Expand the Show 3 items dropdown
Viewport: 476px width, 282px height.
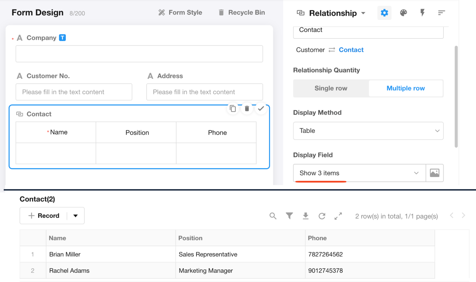359,173
